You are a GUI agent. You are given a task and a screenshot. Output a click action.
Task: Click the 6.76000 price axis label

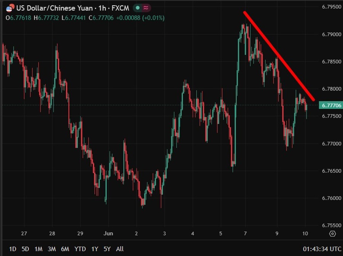click(332, 198)
